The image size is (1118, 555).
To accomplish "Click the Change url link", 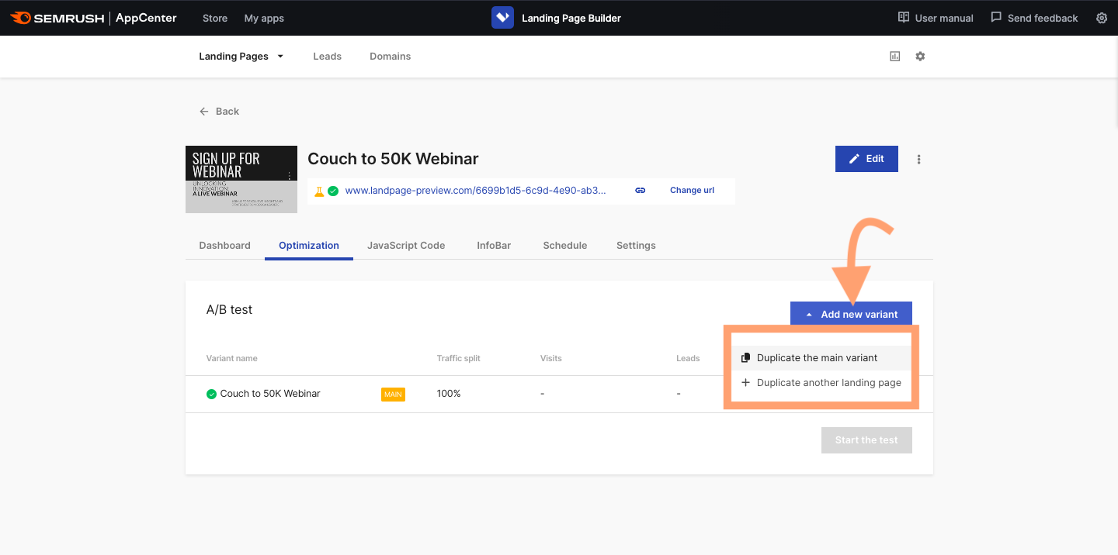I will coord(691,190).
